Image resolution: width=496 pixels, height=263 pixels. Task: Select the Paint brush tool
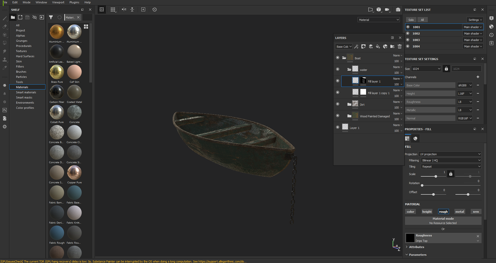point(5,18)
